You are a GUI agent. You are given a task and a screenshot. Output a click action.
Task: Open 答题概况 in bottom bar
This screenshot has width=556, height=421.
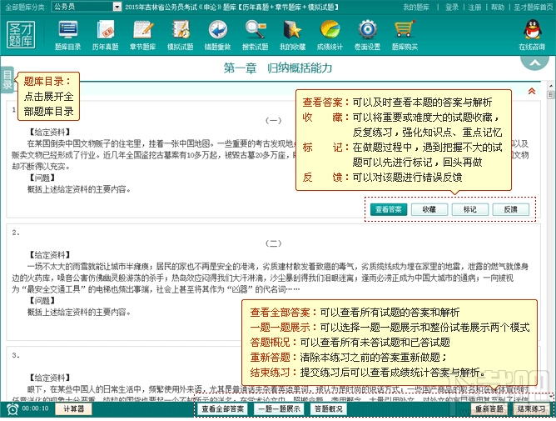click(x=329, y=409)
